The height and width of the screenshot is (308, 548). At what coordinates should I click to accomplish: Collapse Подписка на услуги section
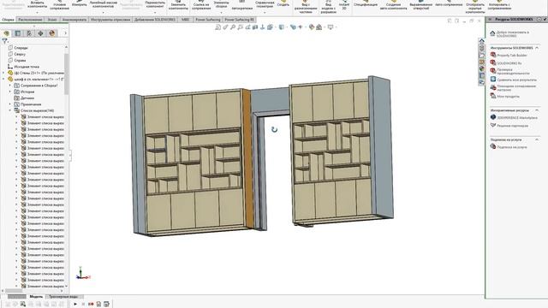coord(537,139)
